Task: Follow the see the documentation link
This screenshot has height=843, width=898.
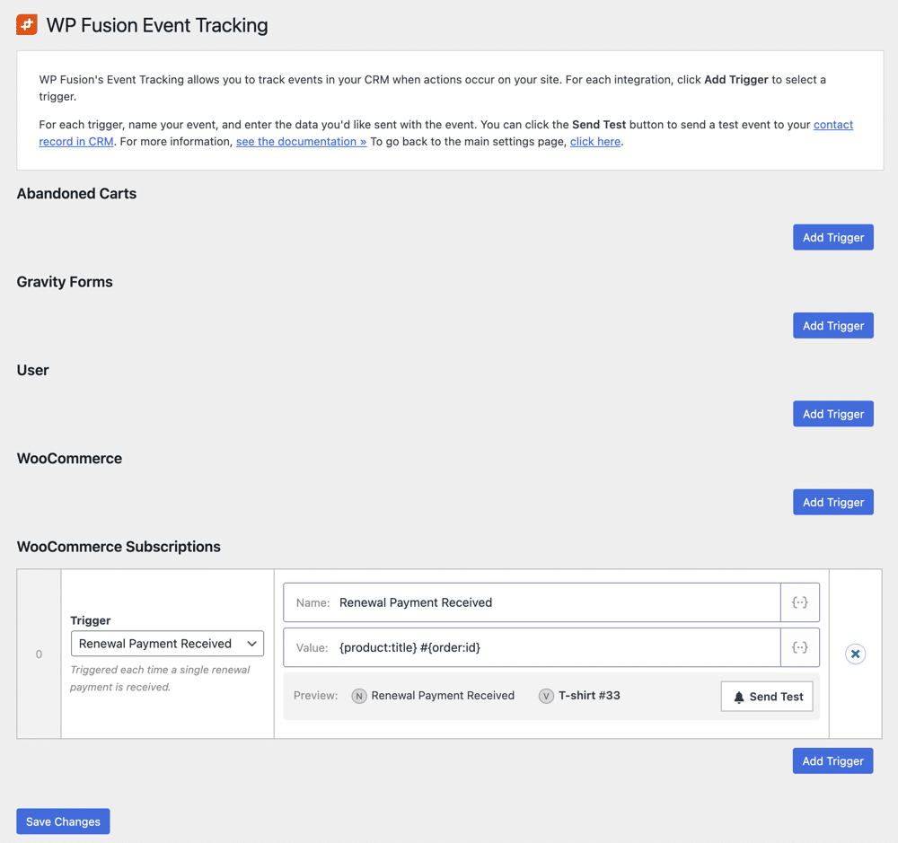Action: pos(301,142)
